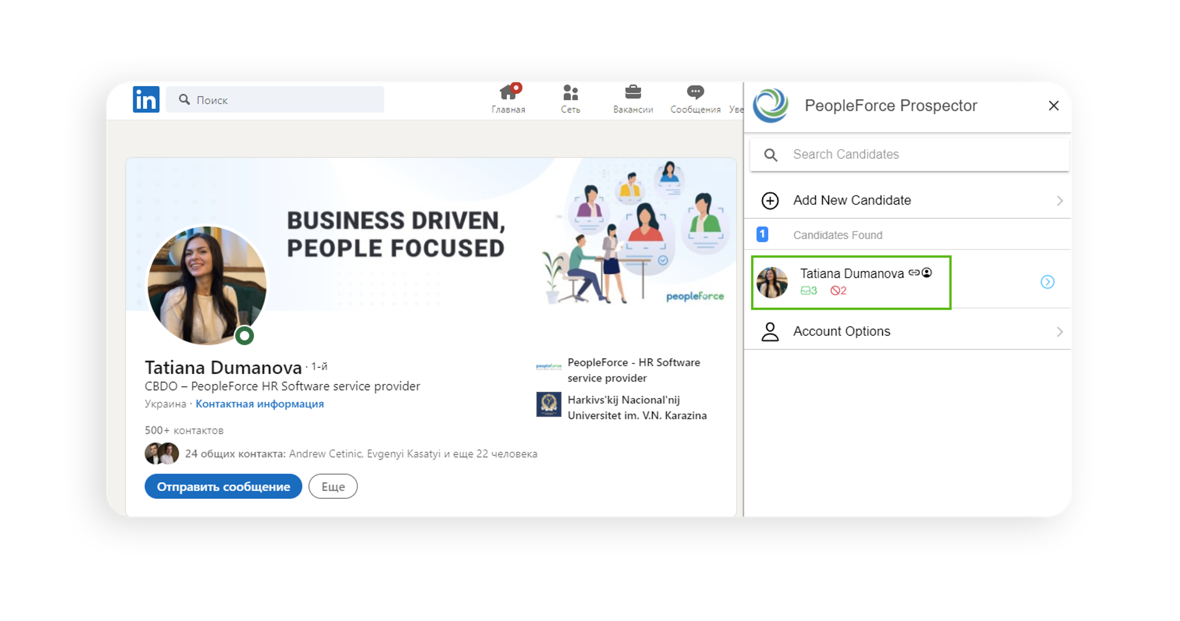Open PeopleForce - HR Software company link
Viewport: 1180px width, 621px height.
pos(634,370)
